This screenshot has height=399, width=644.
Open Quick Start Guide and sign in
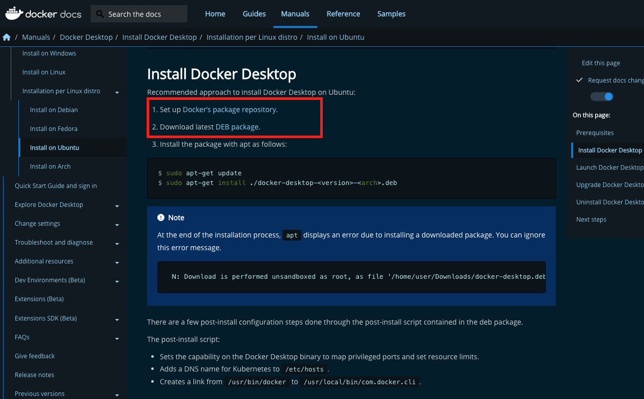(x=56, y=186)
